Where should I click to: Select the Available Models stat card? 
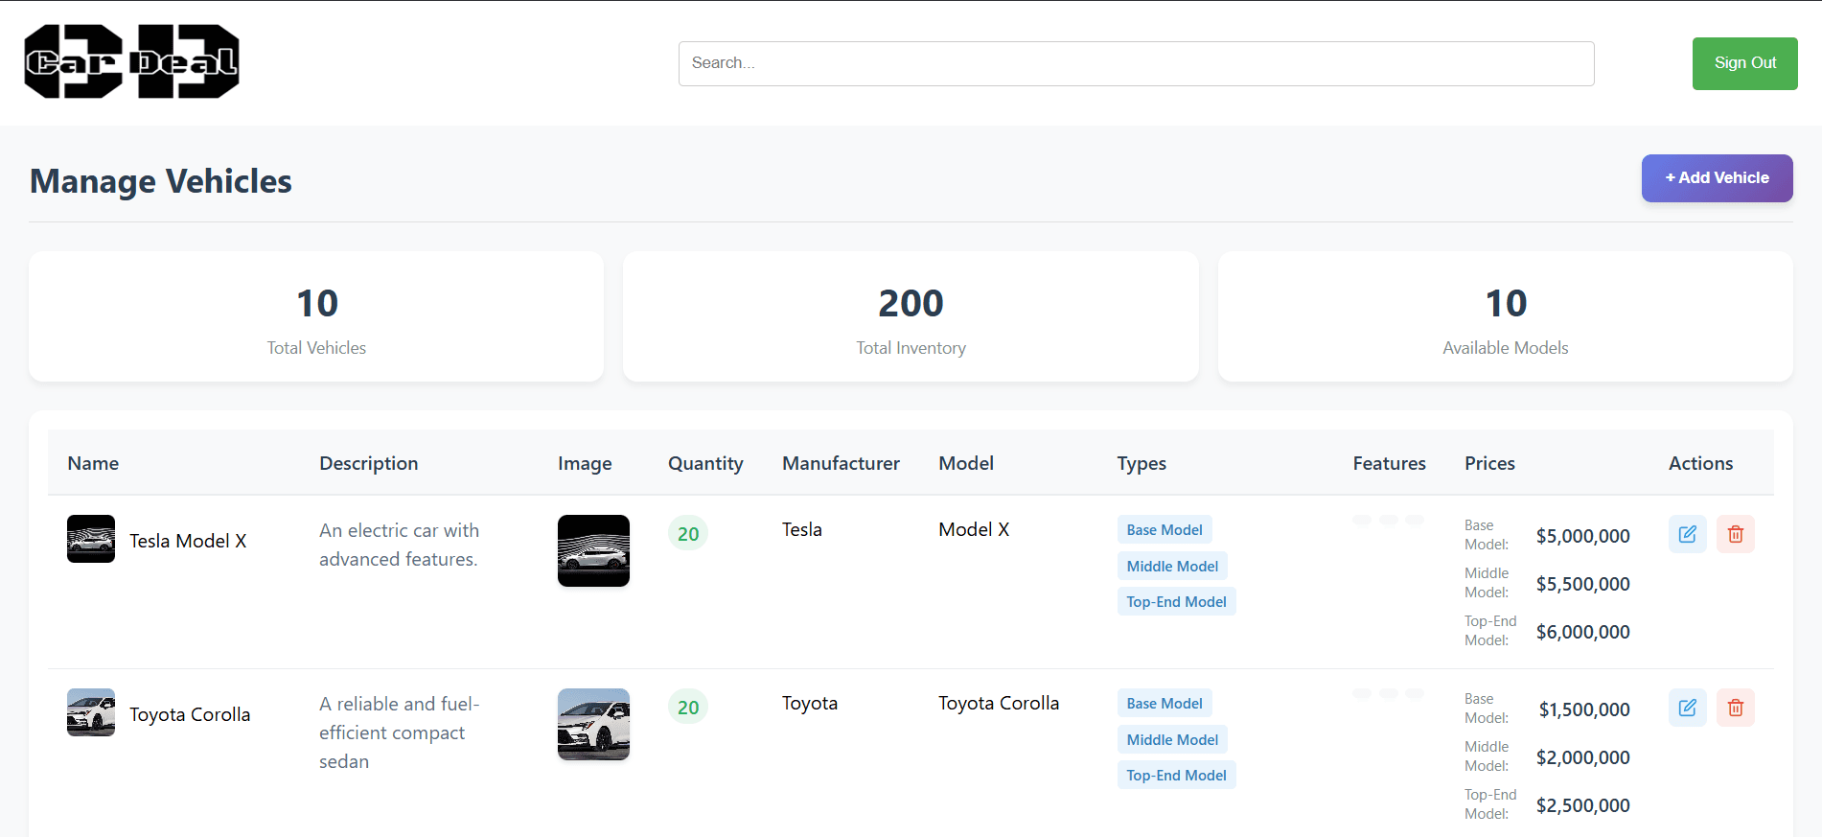pyautogui.click(x=1505, y=316)
